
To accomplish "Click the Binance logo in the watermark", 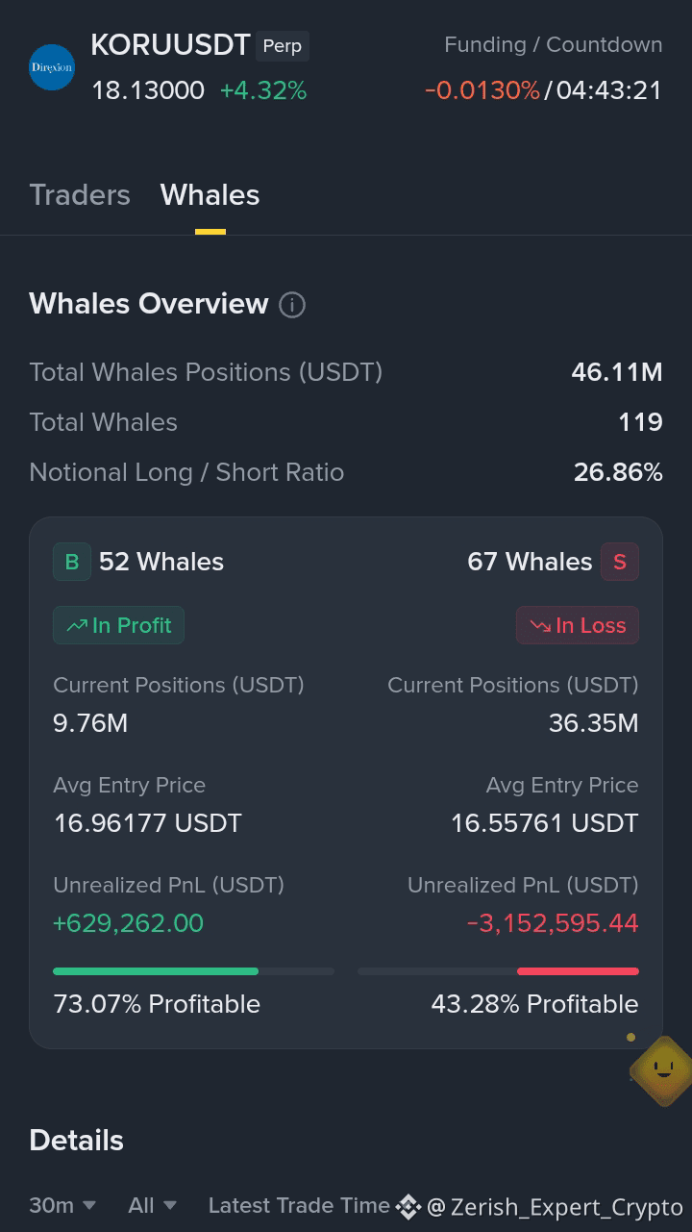I will coord(408,1206).
